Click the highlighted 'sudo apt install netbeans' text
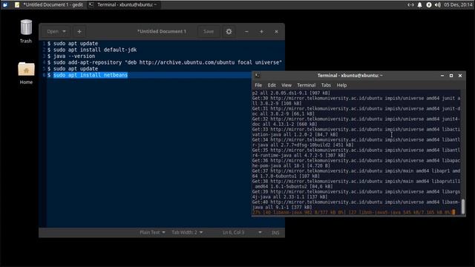Viewport: 475px width, 267px height. (91, 75)
